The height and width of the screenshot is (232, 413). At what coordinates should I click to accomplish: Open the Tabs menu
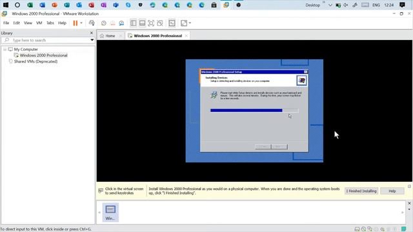coord(50,23)
